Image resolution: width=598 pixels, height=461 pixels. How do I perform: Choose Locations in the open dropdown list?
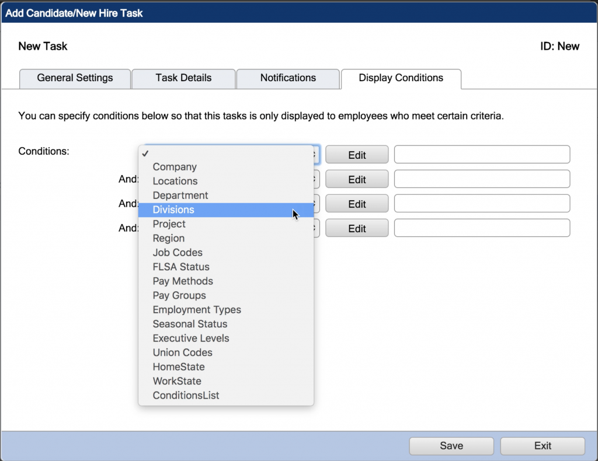click(174, 181)
